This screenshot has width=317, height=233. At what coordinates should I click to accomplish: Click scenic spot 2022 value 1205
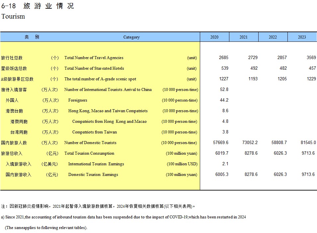tap(282, 79)
